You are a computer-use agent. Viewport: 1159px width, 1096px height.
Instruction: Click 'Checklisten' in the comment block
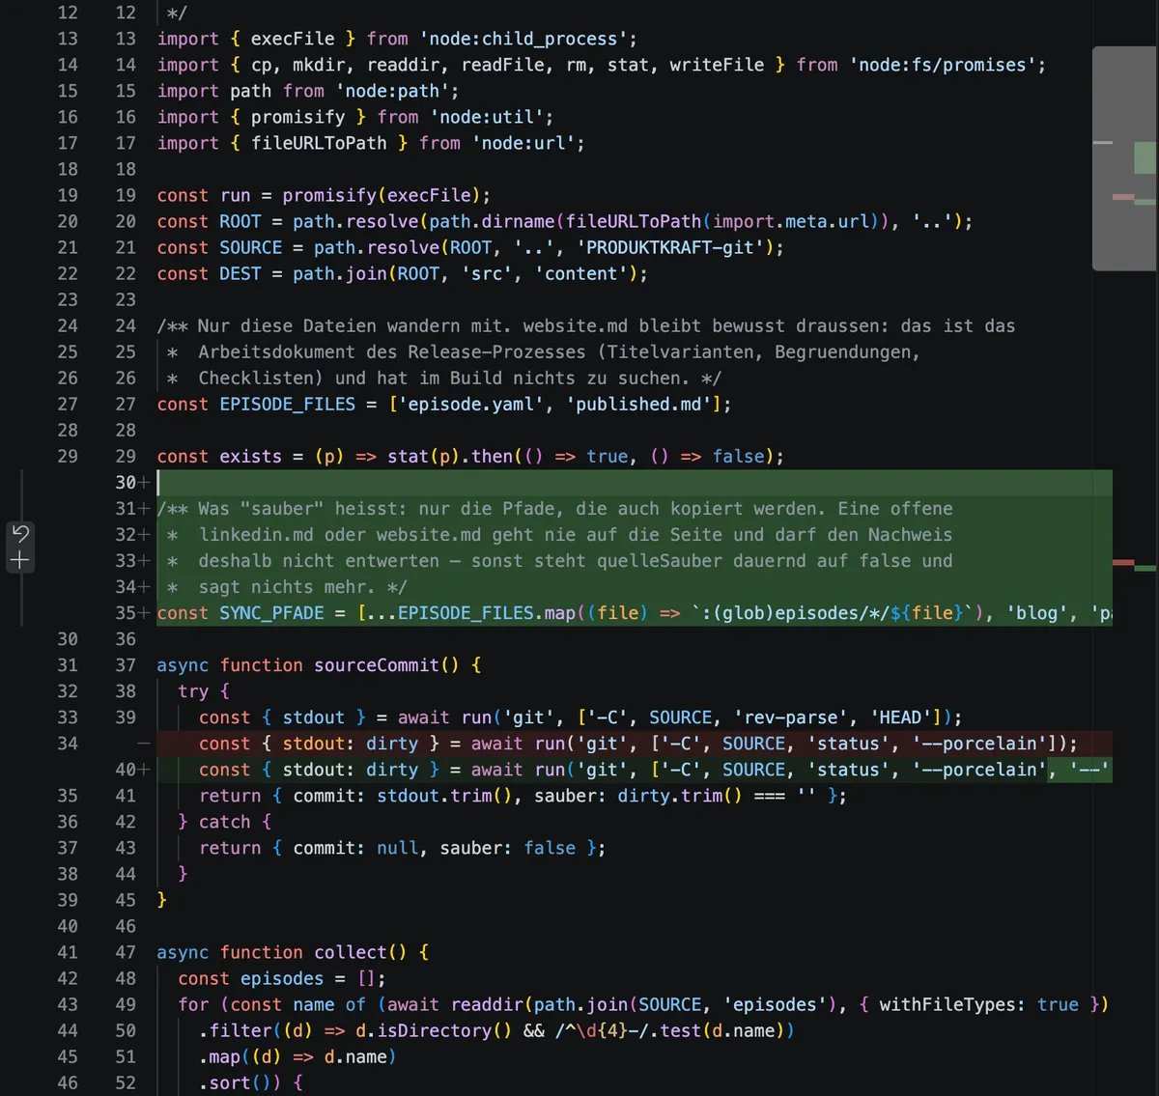256,378
